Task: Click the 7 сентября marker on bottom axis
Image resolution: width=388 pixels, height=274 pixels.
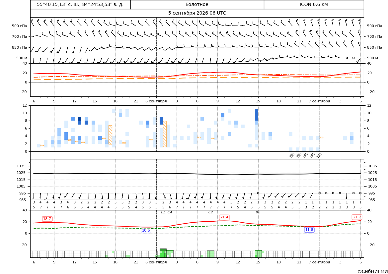Action: (x=319, y=262)
